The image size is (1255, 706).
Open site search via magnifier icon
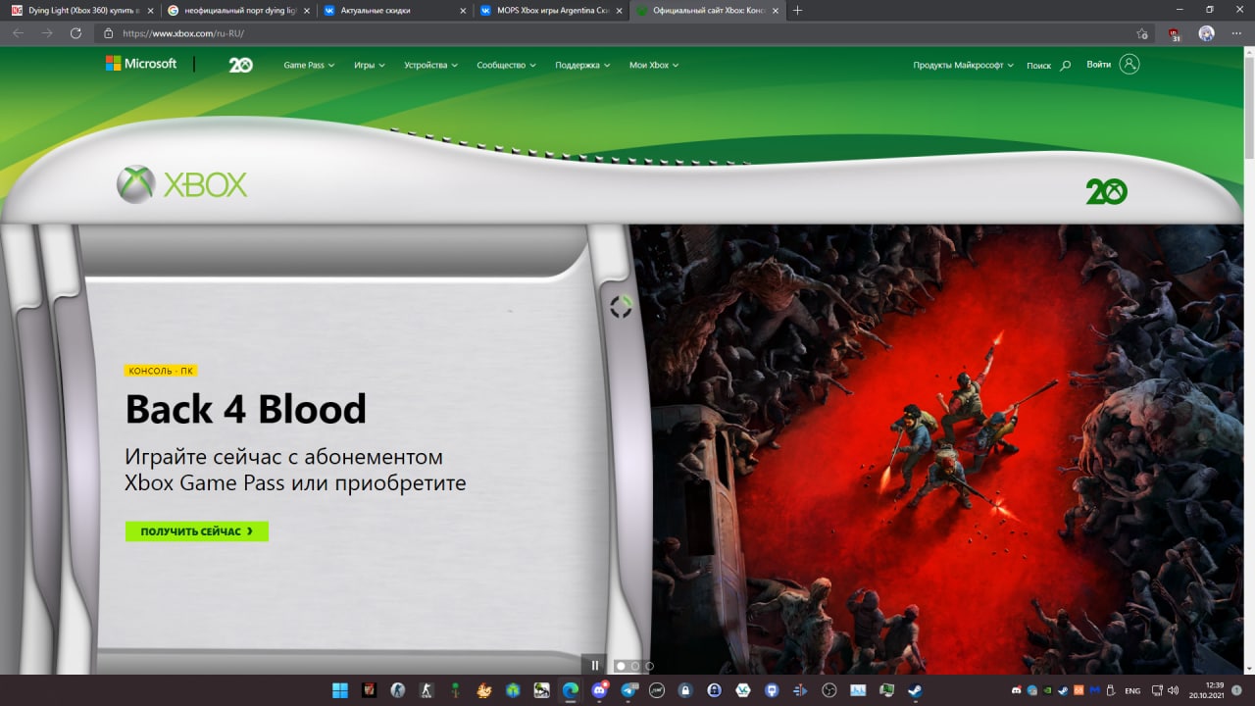1066,66
